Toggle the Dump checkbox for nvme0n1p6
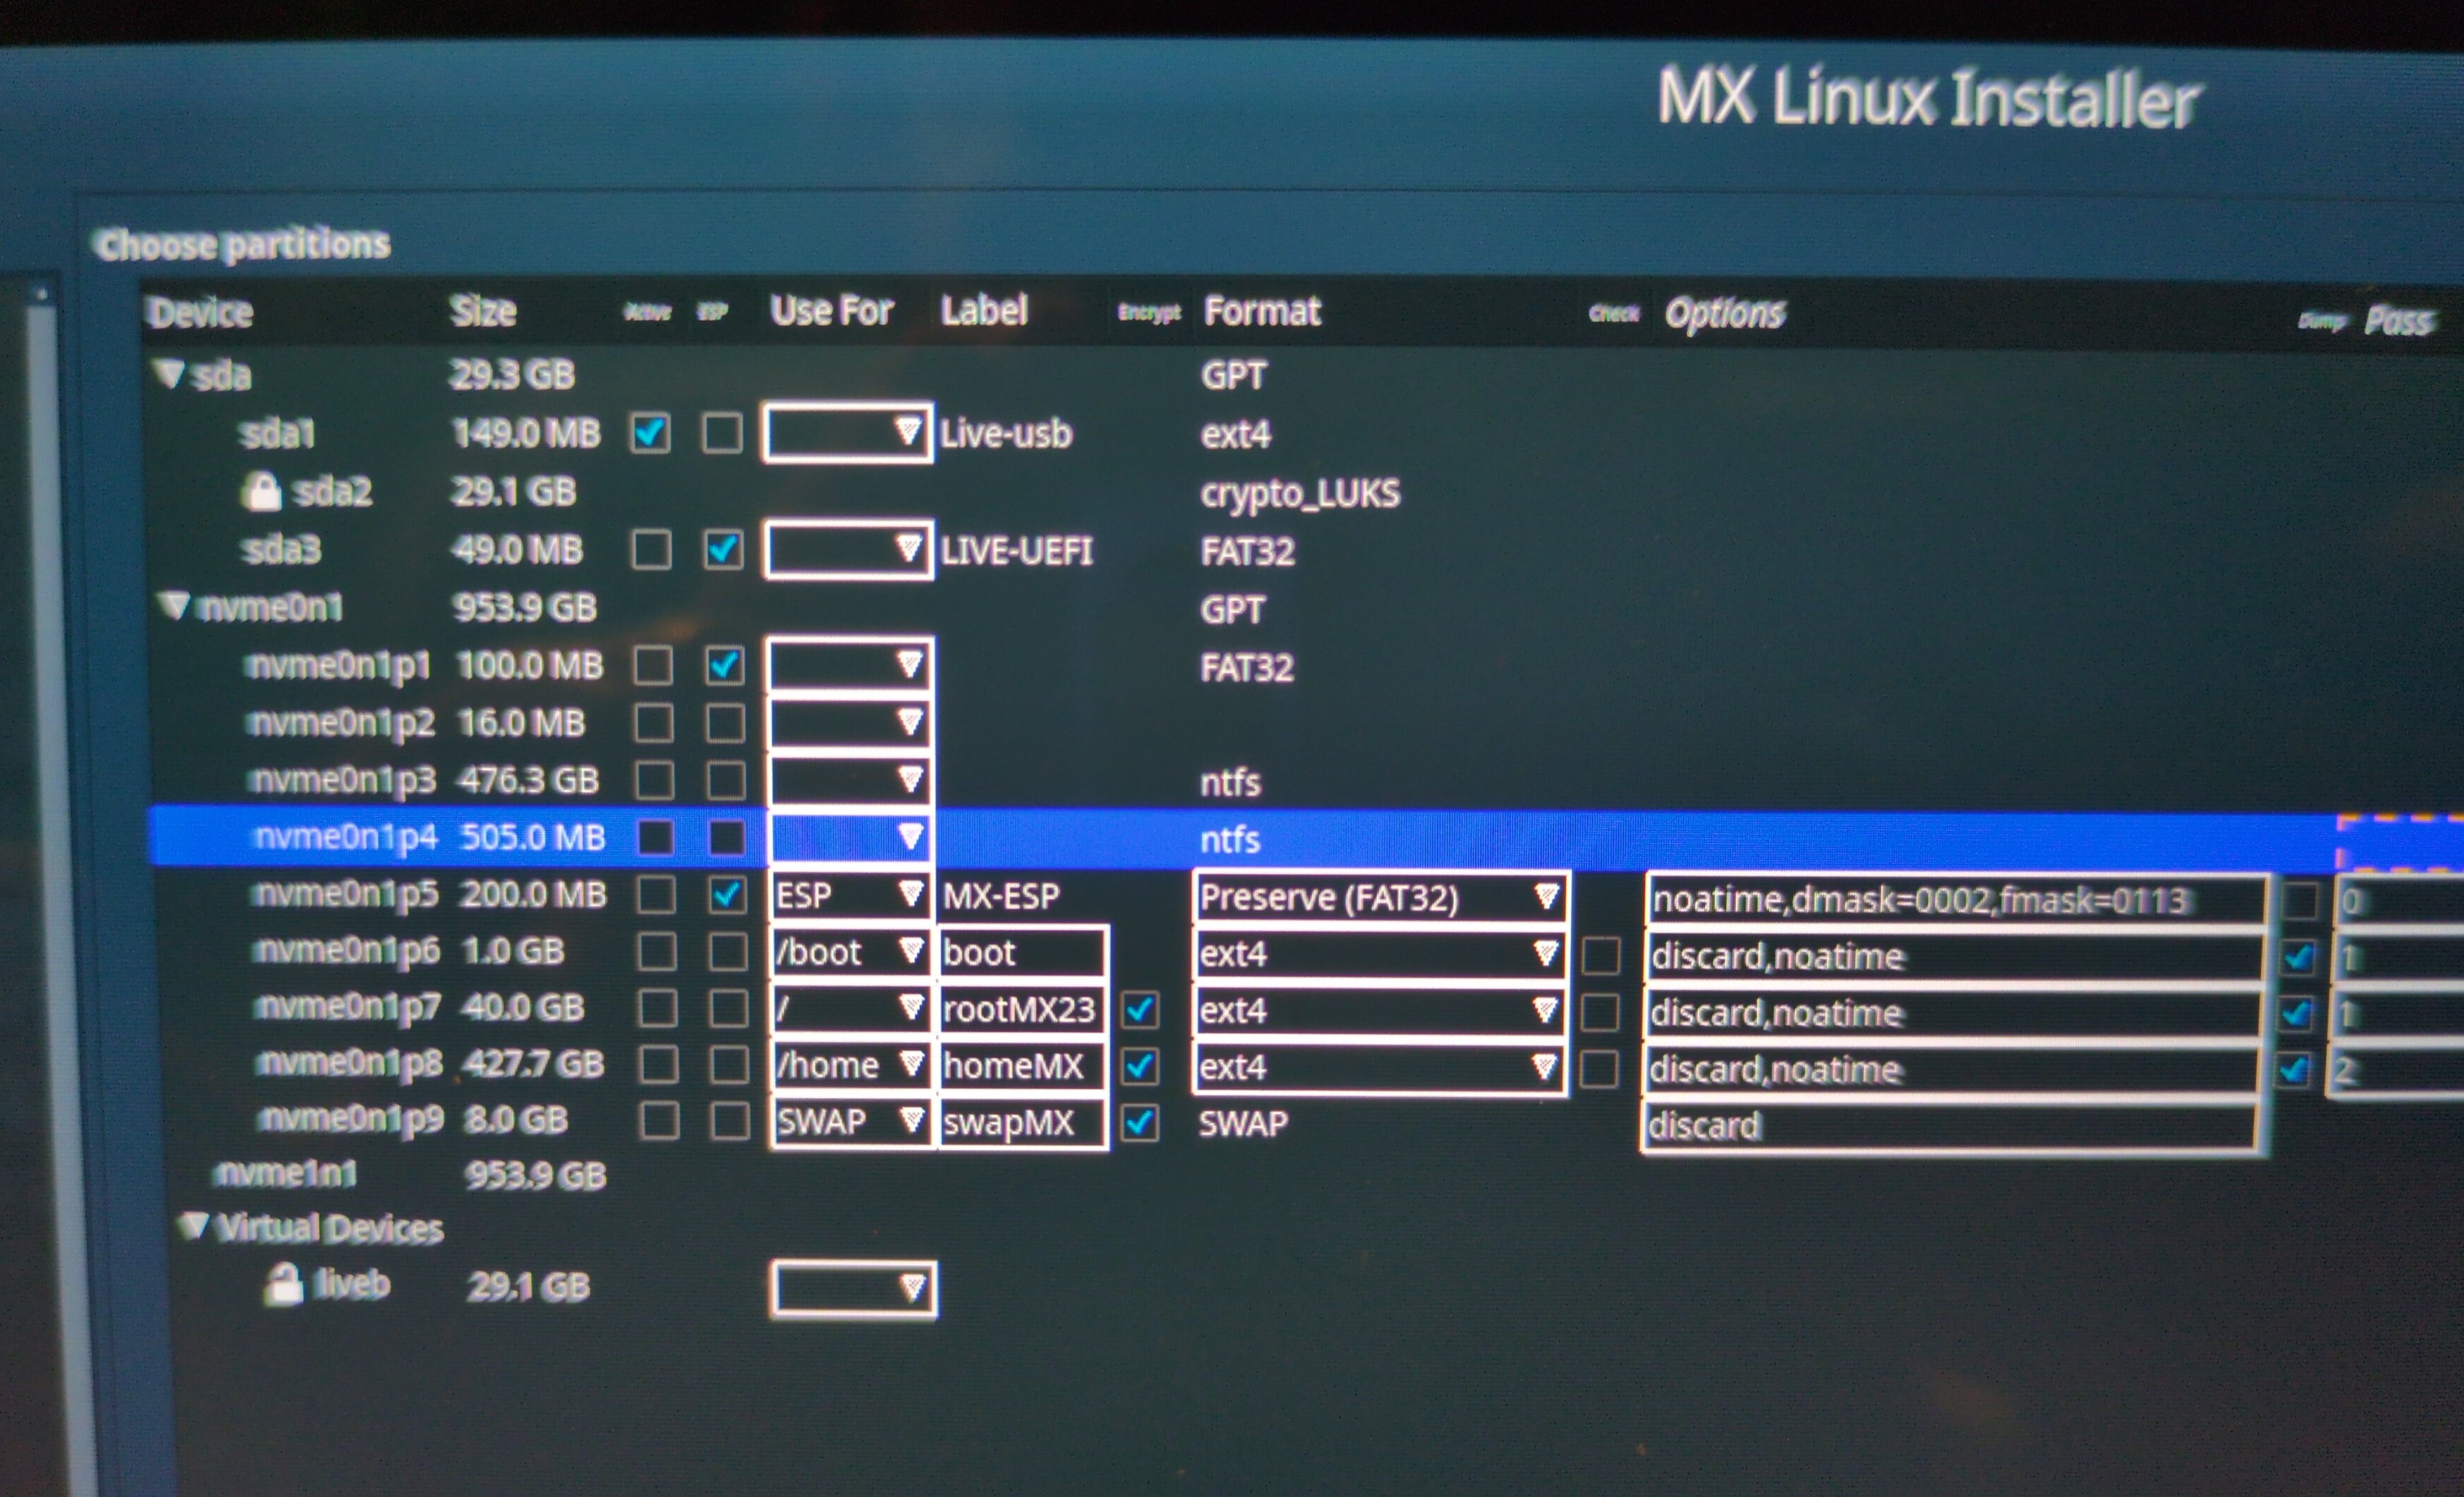 tap(2298, 958)
